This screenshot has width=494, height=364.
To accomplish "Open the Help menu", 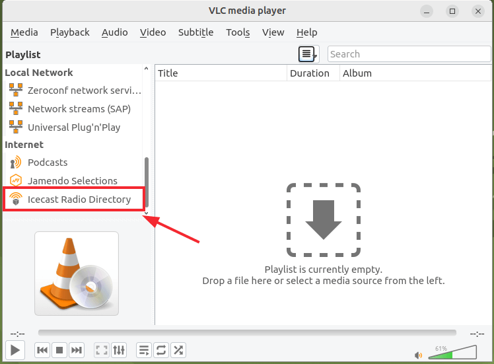I will [x=306, y=32].
